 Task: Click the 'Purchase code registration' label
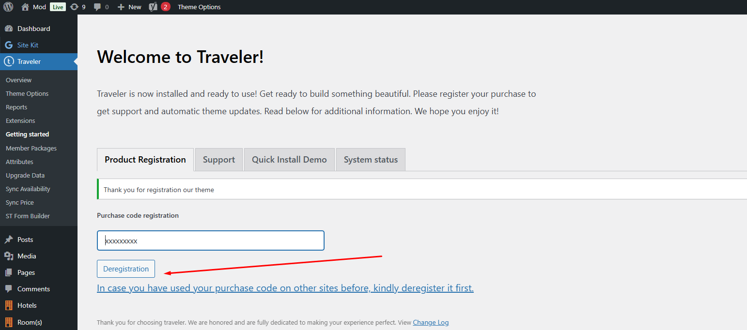click(x=138, y=215)
